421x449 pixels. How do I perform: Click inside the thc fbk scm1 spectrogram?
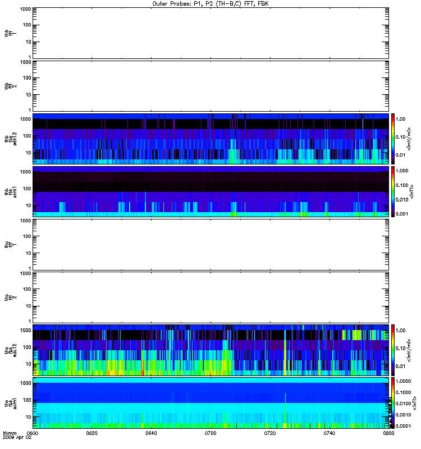tap(210, 403)
